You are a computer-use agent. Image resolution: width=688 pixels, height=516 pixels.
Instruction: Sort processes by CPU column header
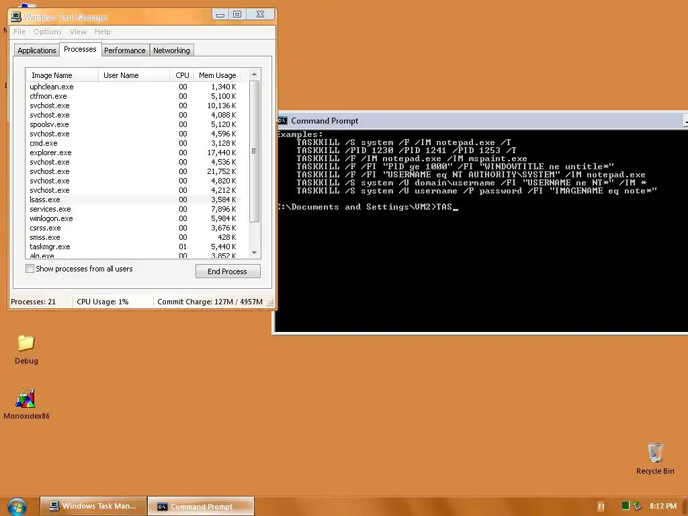(x=182, y=75)
